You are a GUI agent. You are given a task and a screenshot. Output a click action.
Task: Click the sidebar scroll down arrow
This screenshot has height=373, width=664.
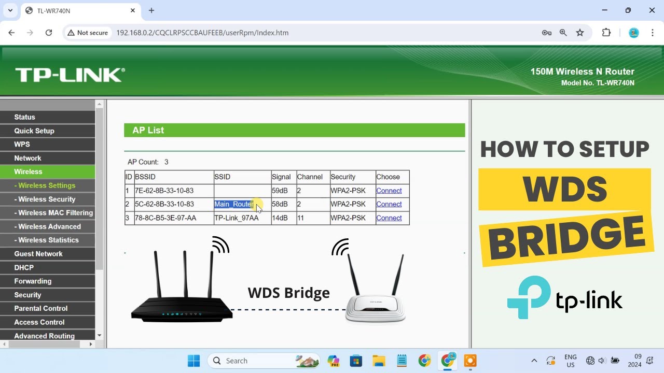click(100, 336)
